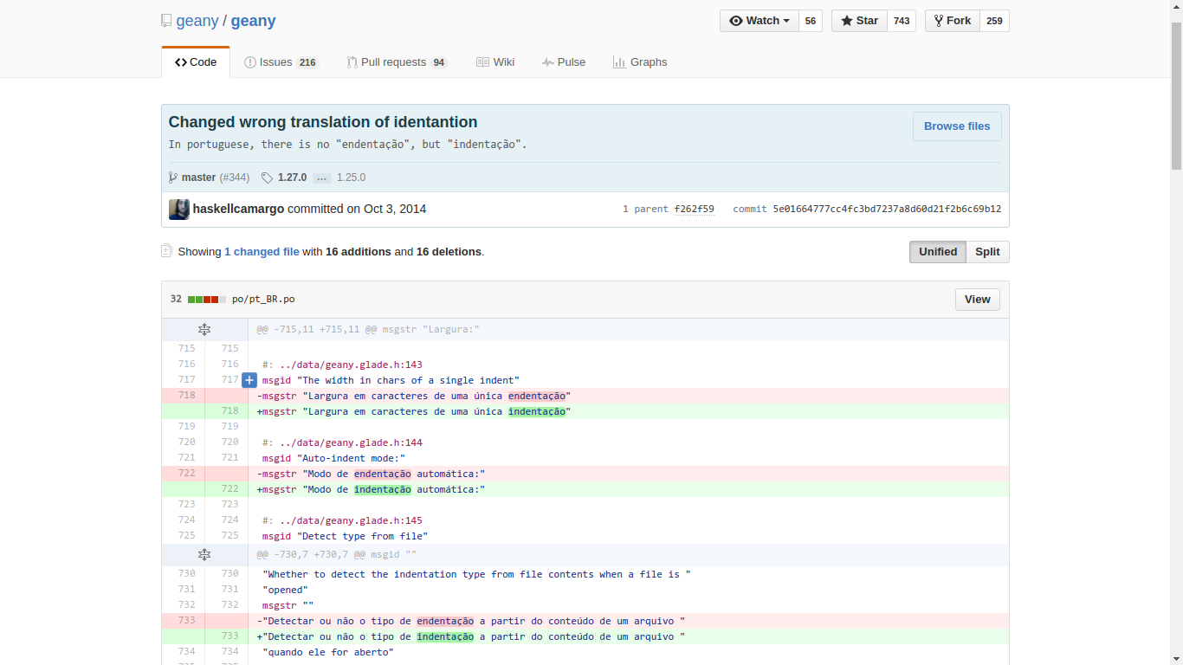Click the forks count 259
This screenshot has width=1183, height=665.
coord(994,21)
